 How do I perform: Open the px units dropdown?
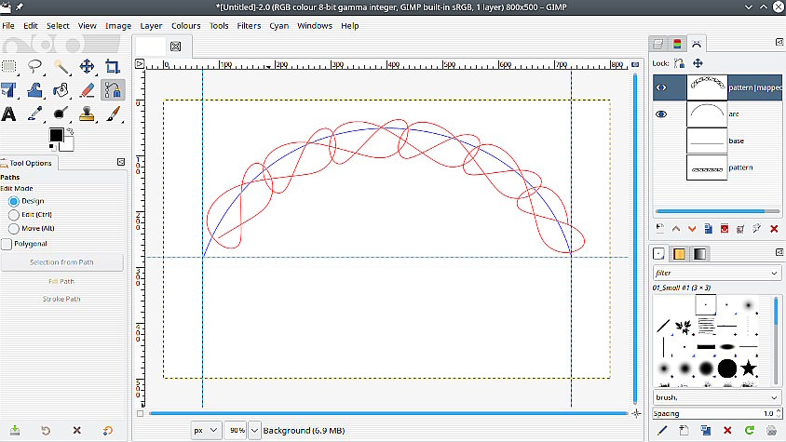click(x=206, y=430)
